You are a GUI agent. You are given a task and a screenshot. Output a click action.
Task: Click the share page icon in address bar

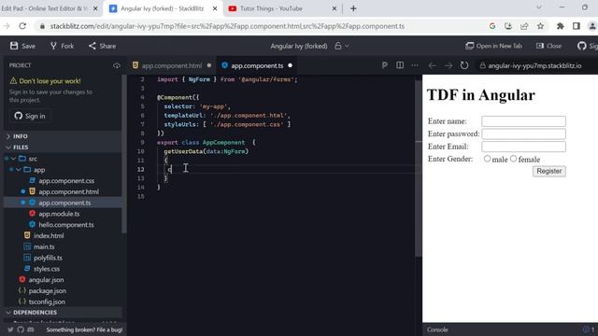524,26
